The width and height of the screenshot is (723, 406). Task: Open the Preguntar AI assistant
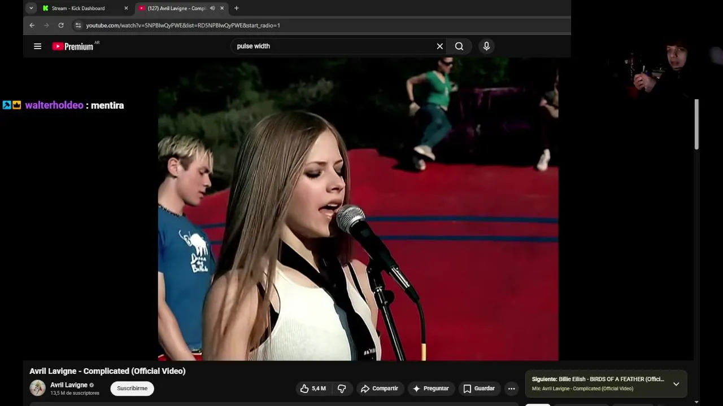point(431,389)
